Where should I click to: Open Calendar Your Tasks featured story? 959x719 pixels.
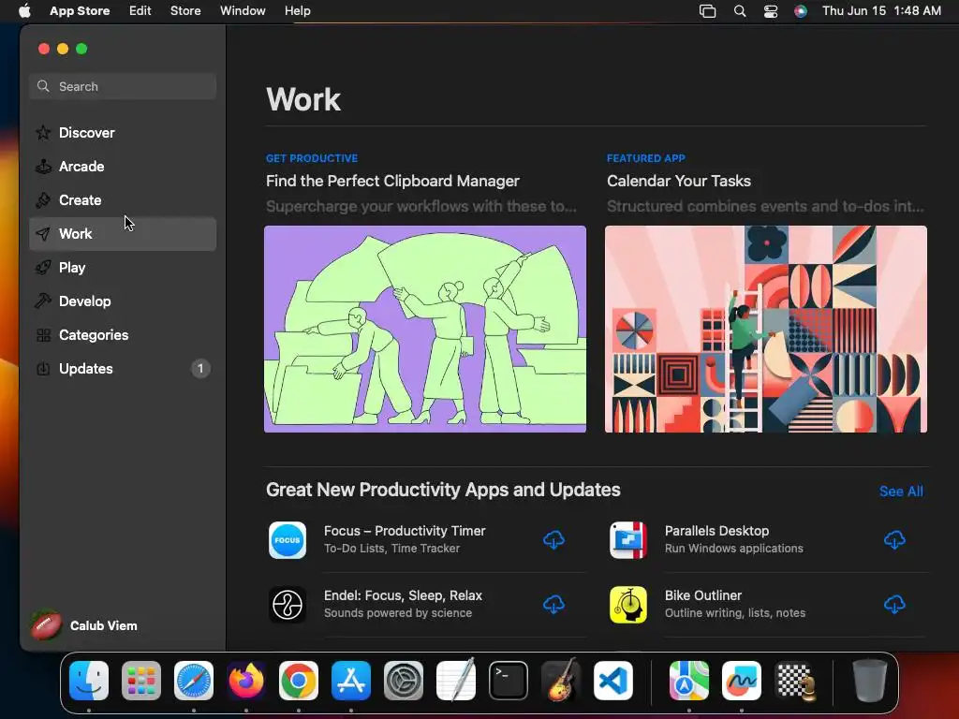point(679,181)
